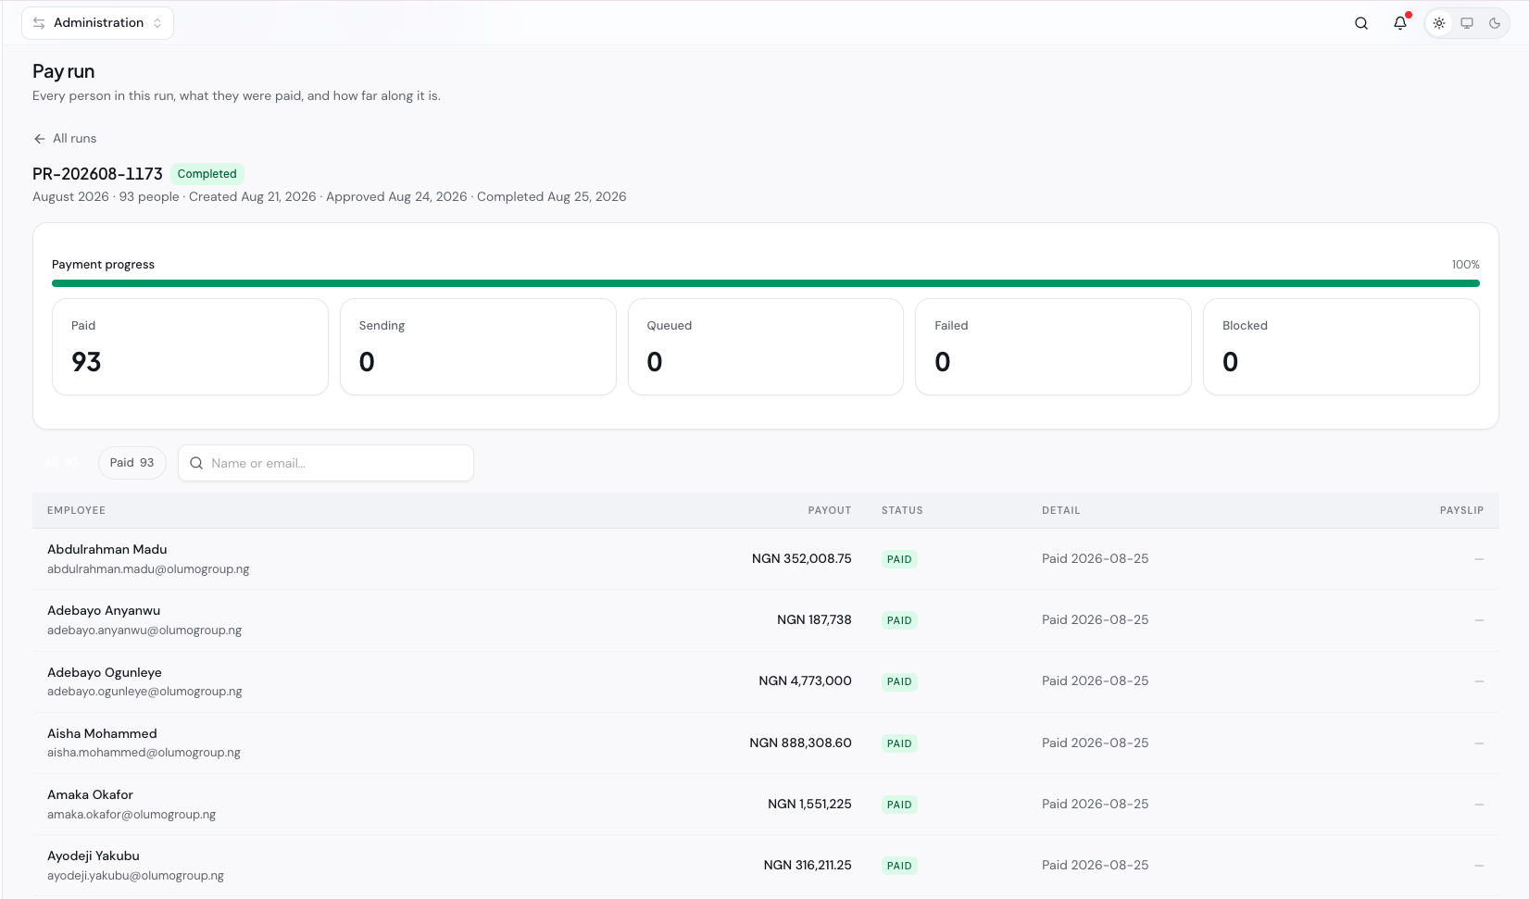Open the Ayodeji Yakubu row

coord(766,866)
